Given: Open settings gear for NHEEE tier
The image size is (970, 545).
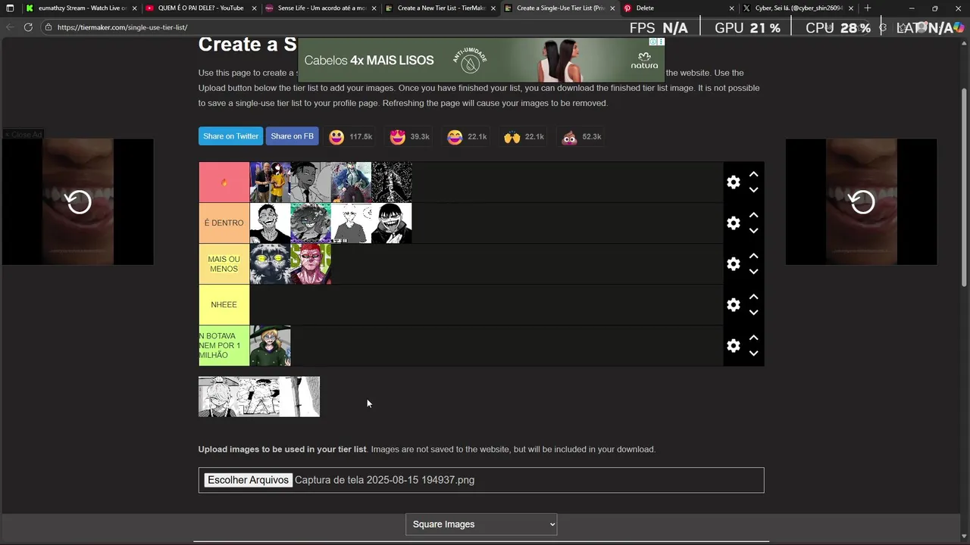Looking at the screenshot, I should click(733, 305).
